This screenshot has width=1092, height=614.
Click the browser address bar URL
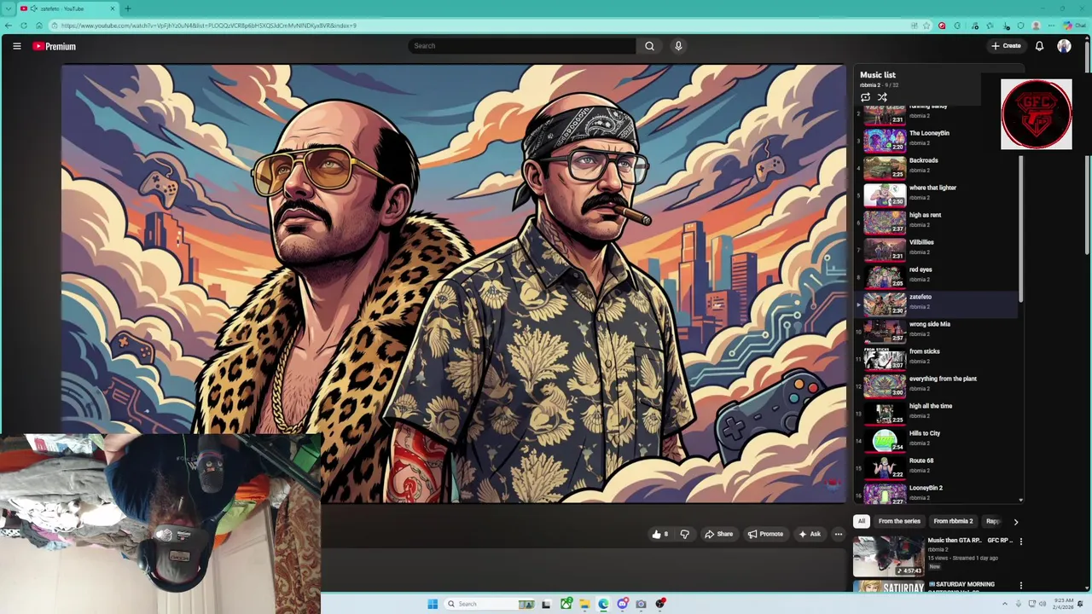(x=209, y=26)
